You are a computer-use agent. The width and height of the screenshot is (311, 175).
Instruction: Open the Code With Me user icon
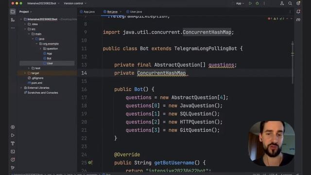tap(282, 3)
